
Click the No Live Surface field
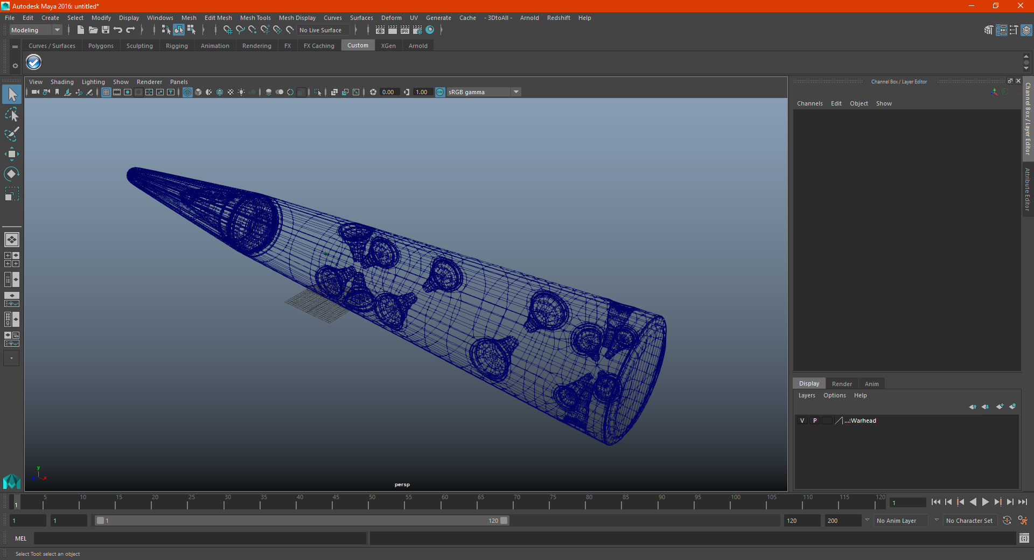(323, 30)
